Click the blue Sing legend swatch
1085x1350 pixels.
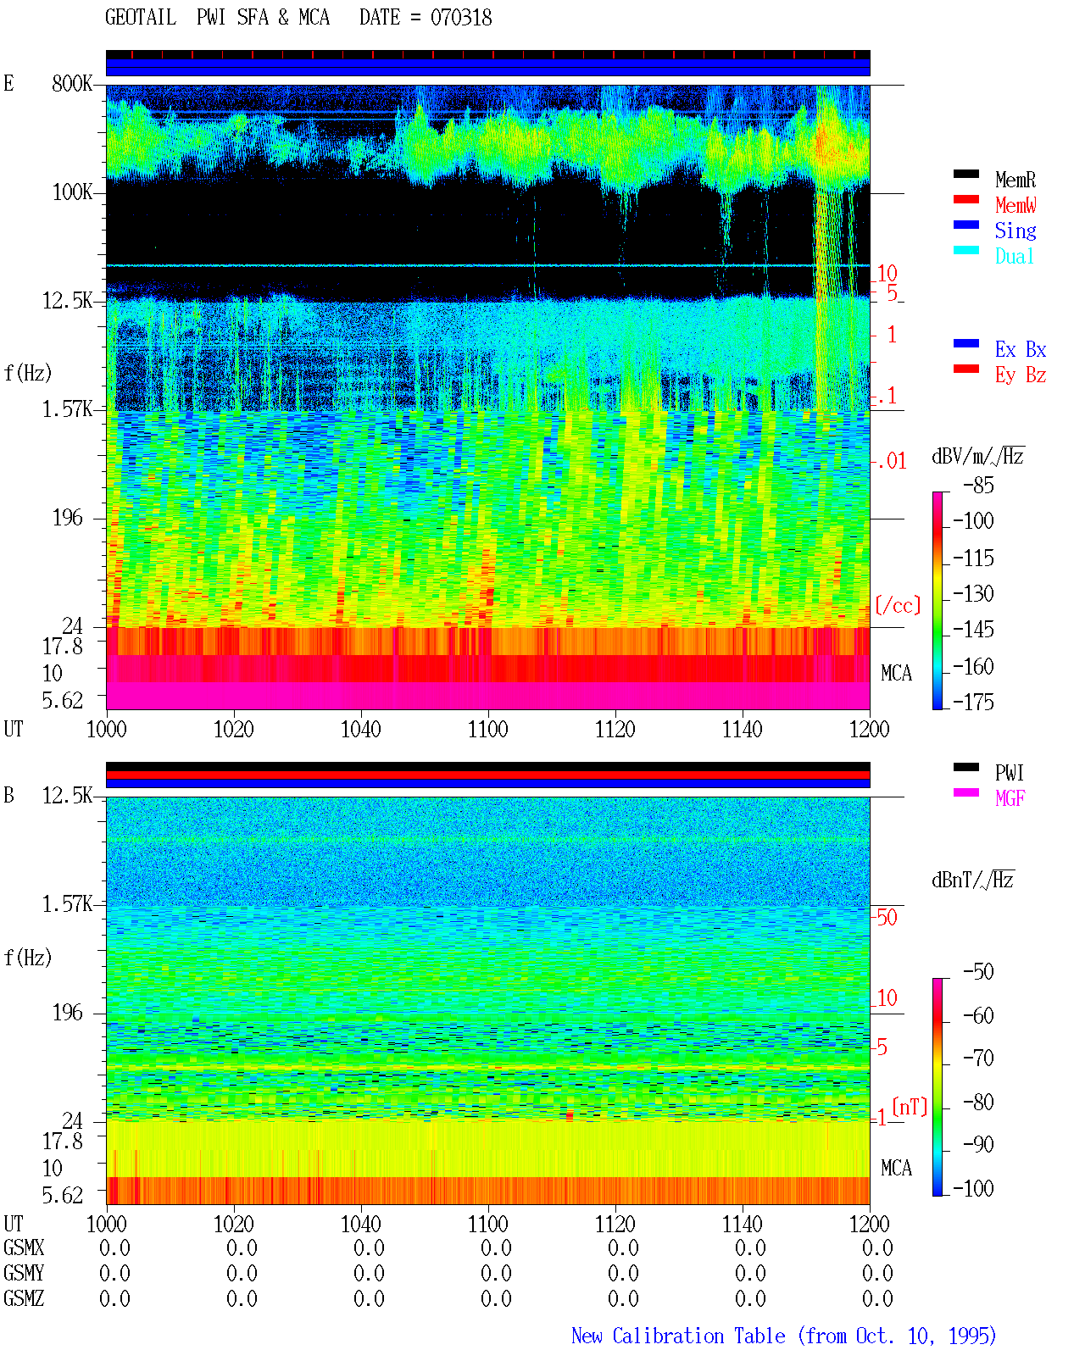point(966,225)
